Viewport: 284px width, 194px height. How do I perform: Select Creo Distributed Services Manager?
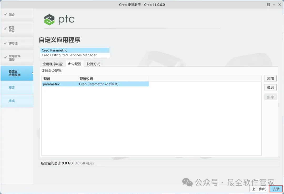(75, 55)
